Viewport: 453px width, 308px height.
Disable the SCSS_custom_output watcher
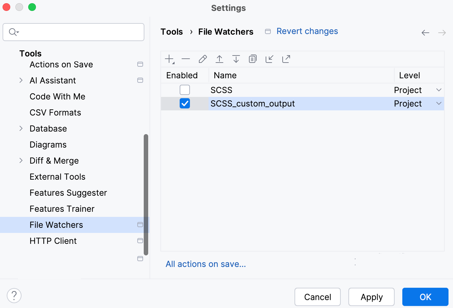185,103
